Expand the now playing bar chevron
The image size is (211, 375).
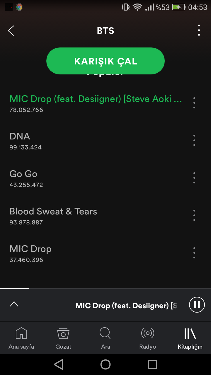coord(14,304)
